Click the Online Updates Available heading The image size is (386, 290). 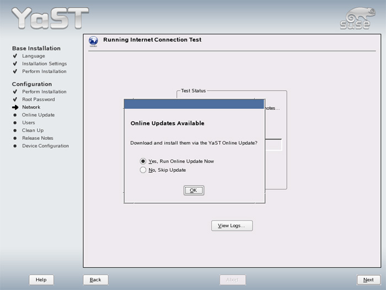pos(168,123)
